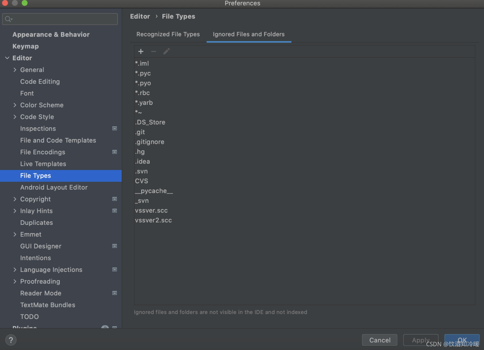This screenshot has width=484, height=350.
Task: Expand the Emmet subsection
Action: click(x=15, y=234)
